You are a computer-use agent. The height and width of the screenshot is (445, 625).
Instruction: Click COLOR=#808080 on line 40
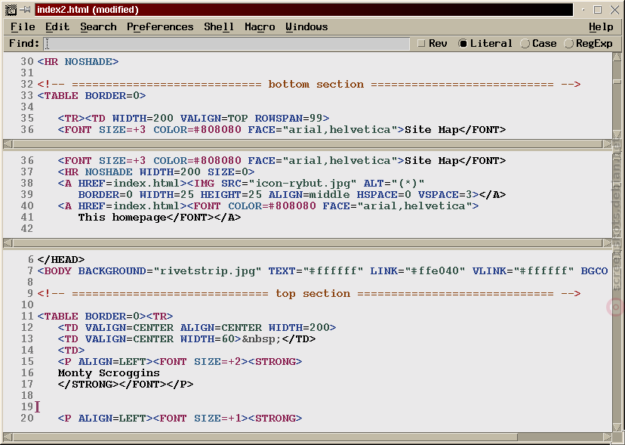(272, 206)
